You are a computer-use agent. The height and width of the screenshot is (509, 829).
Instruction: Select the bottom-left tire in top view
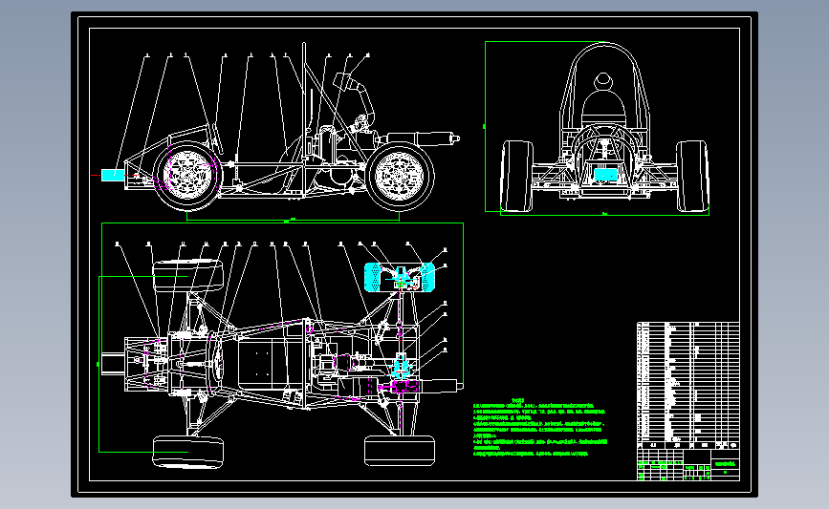pyautogui.click(x=187, y=453)
